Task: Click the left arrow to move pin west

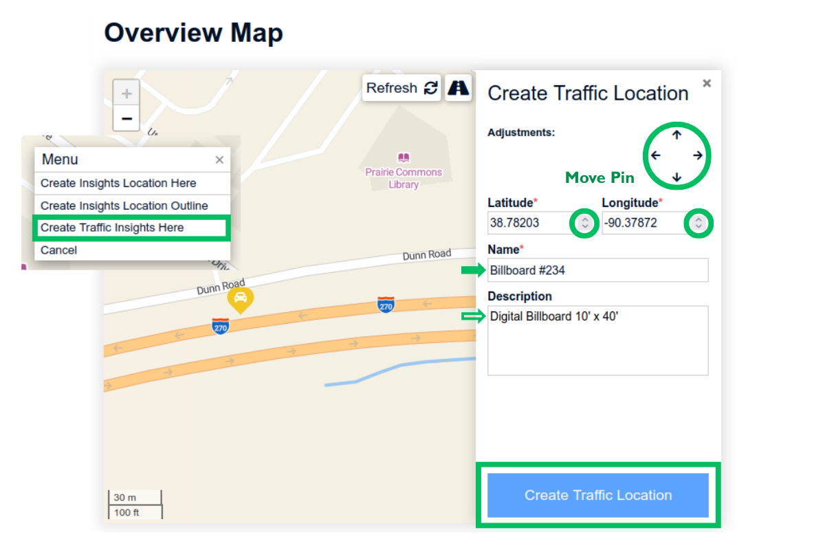Action: coord(654,156)
